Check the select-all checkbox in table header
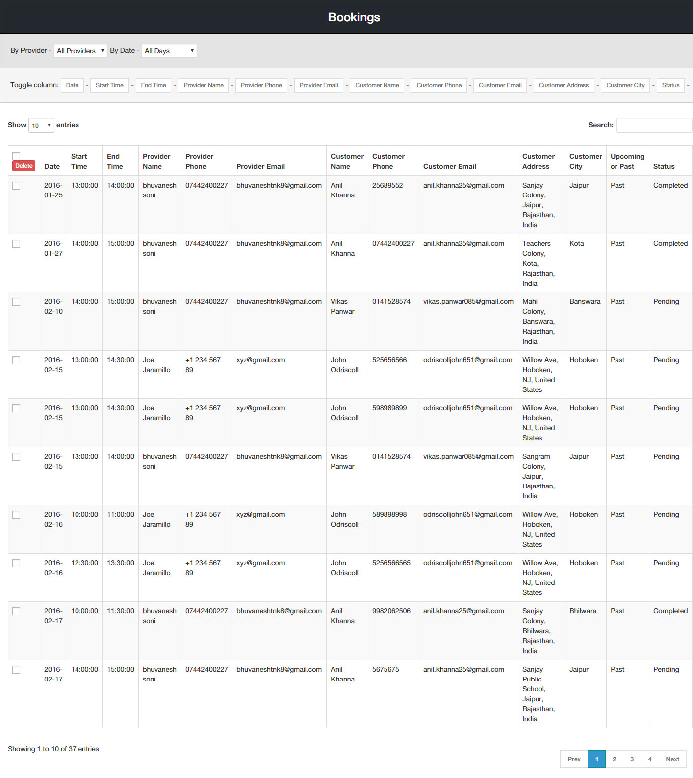Image resolution: width=693 pixels, height=778 pixels. click(x=16, y=156)
